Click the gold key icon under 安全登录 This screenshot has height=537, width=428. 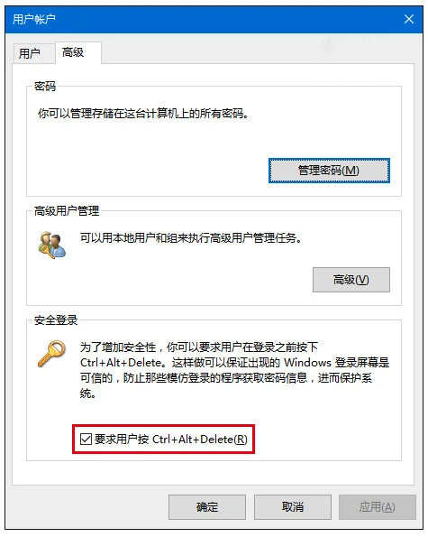(x=51, y=353)
